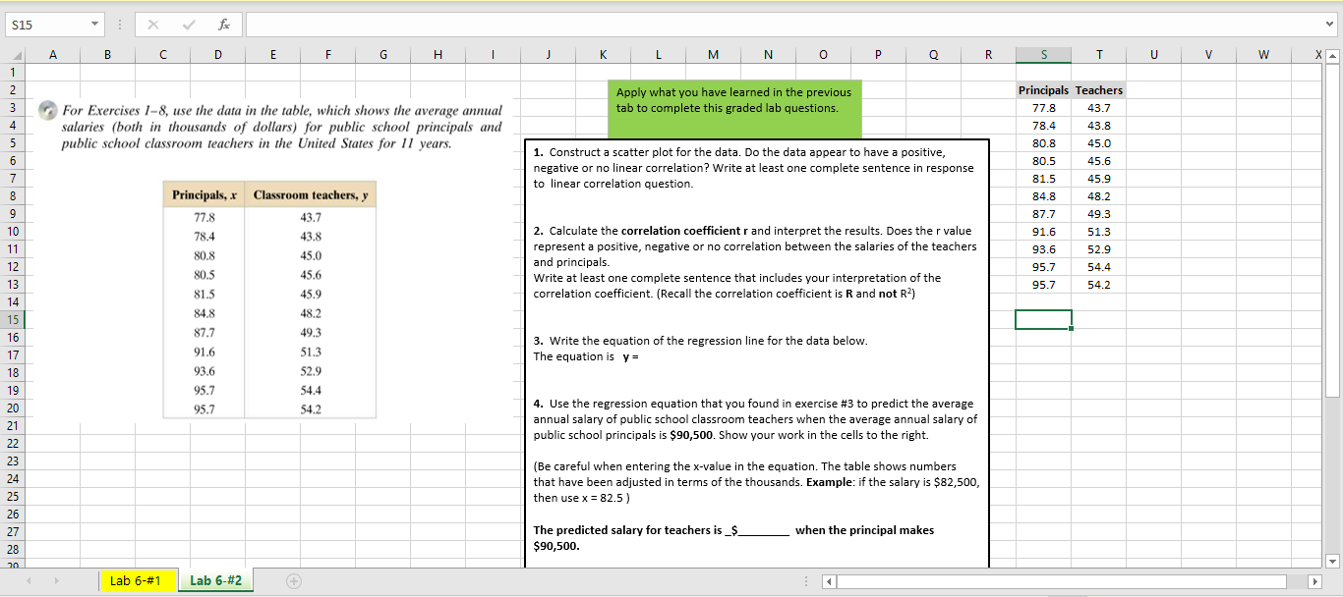Click question 2 correlation coefficient text

pos(754,262)
